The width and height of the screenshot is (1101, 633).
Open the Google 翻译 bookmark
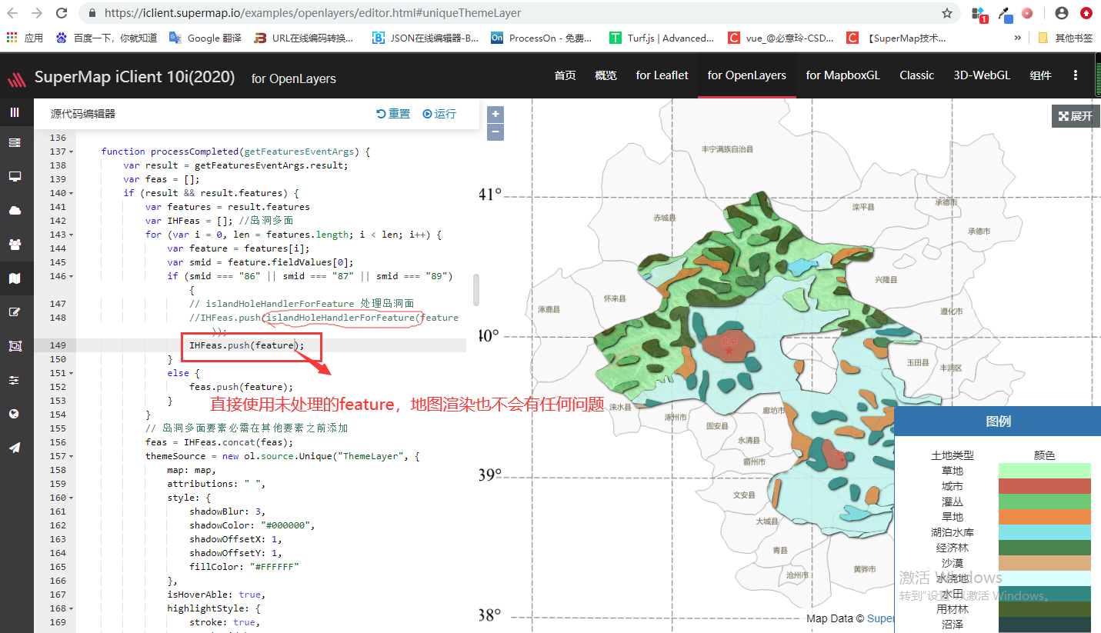click(x=205, y=38)
